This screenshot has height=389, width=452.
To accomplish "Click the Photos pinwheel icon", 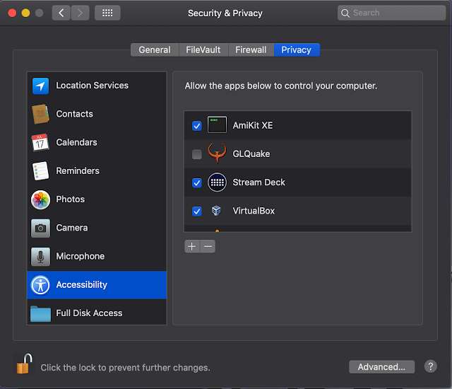I will (x=40, y=199).
